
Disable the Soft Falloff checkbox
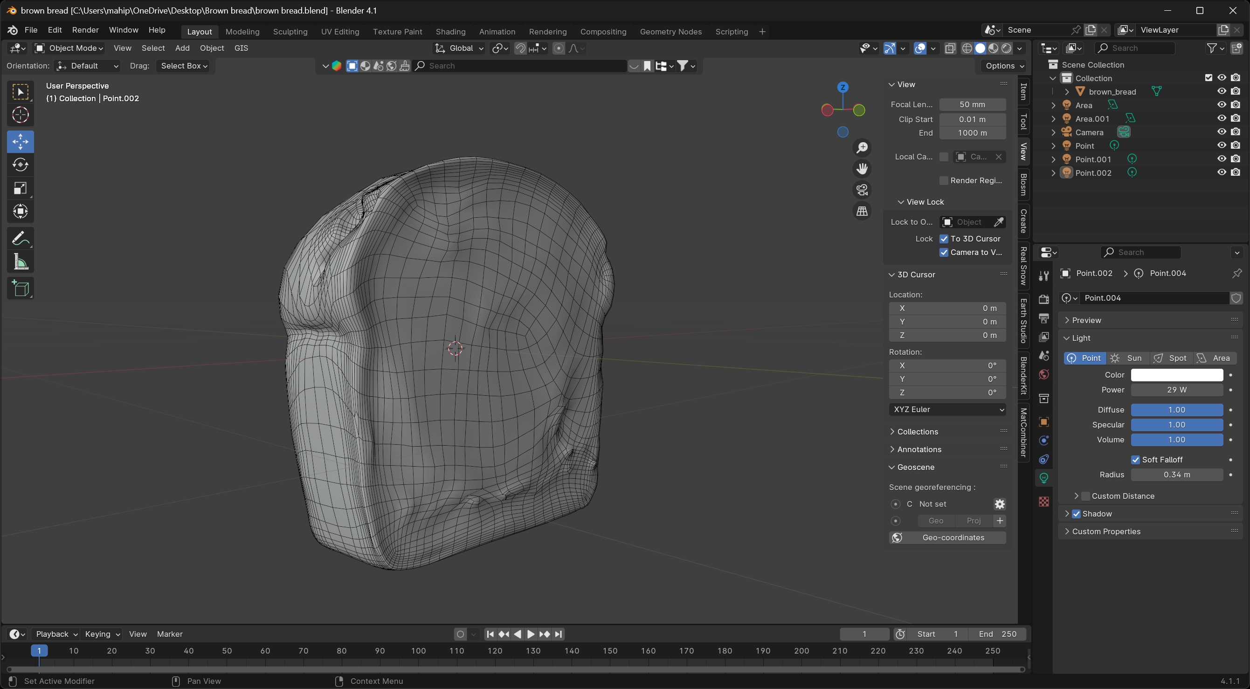click(1135, 460)
